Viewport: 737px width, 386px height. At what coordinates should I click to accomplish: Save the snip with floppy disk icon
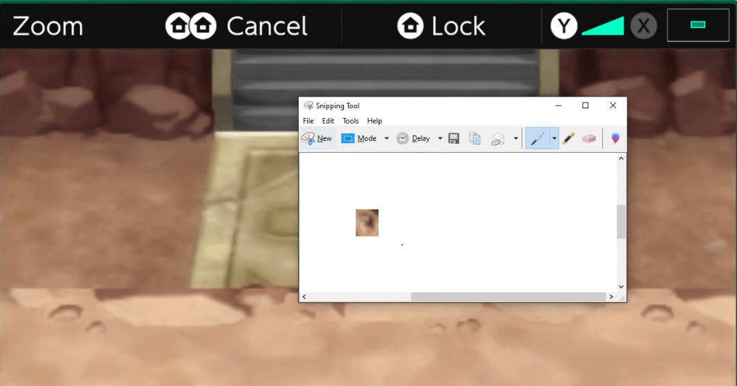(x=454, y=139)
